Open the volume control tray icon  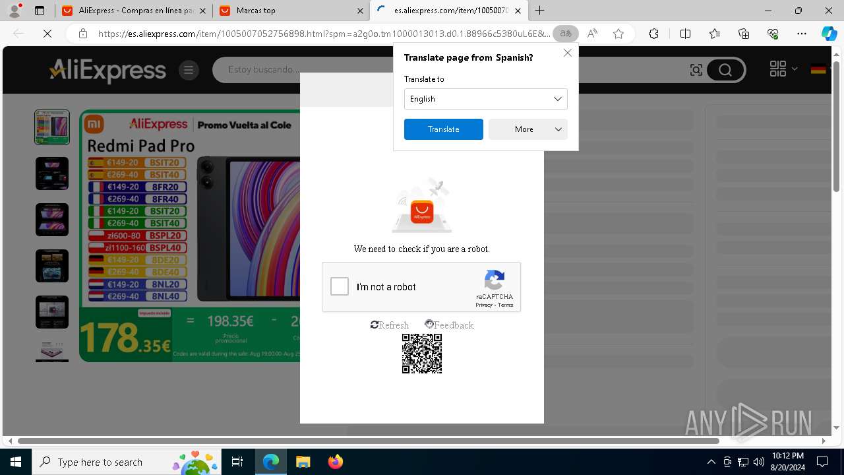pos(759,462)
